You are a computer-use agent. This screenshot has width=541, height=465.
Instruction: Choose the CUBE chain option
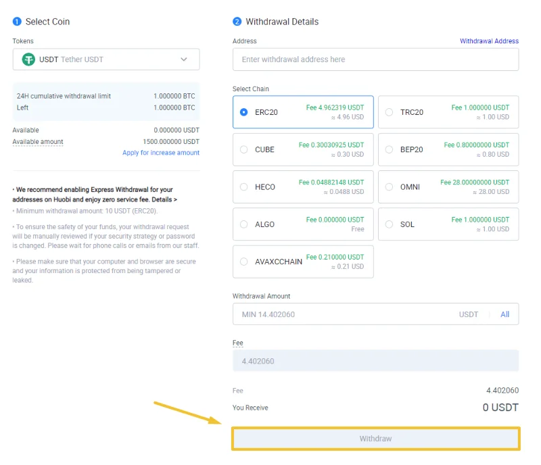click(303, 150)
